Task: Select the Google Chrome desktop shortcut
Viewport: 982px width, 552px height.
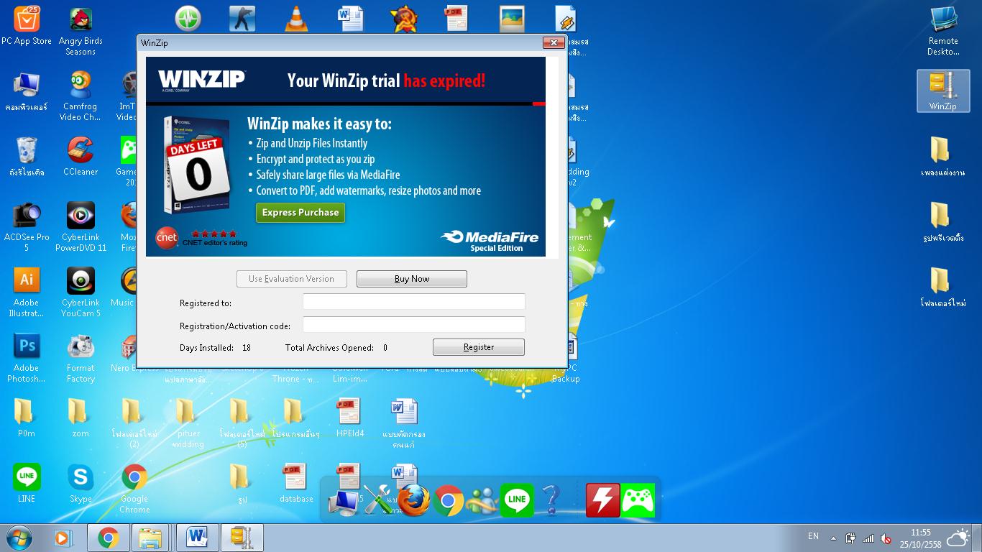Action: click(x=134, y=489)
